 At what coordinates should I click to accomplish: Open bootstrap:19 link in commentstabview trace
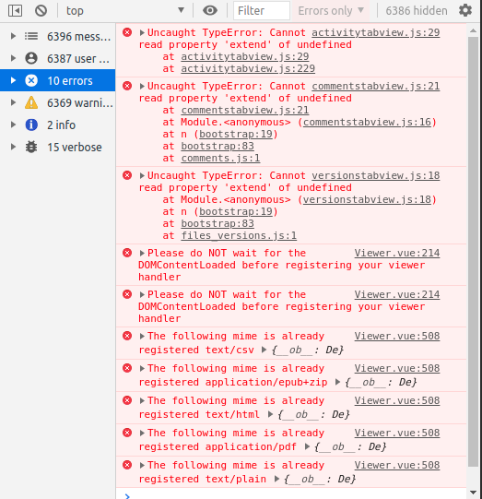(x=236, y=134)
